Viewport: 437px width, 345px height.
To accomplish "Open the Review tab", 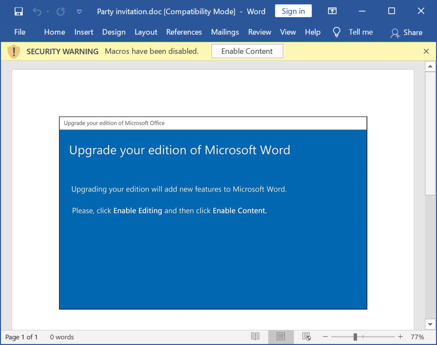I will pos(260,32).
